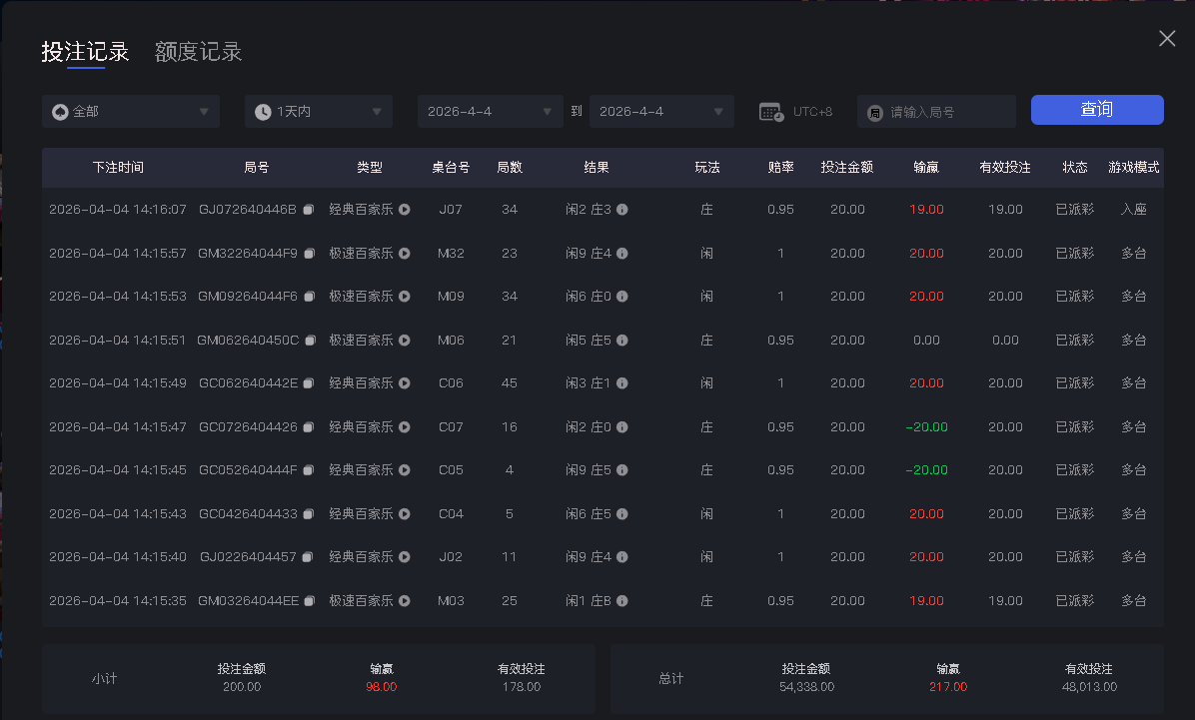Play replay for table C05 round
1195x720 pixels.
(405, 470)
